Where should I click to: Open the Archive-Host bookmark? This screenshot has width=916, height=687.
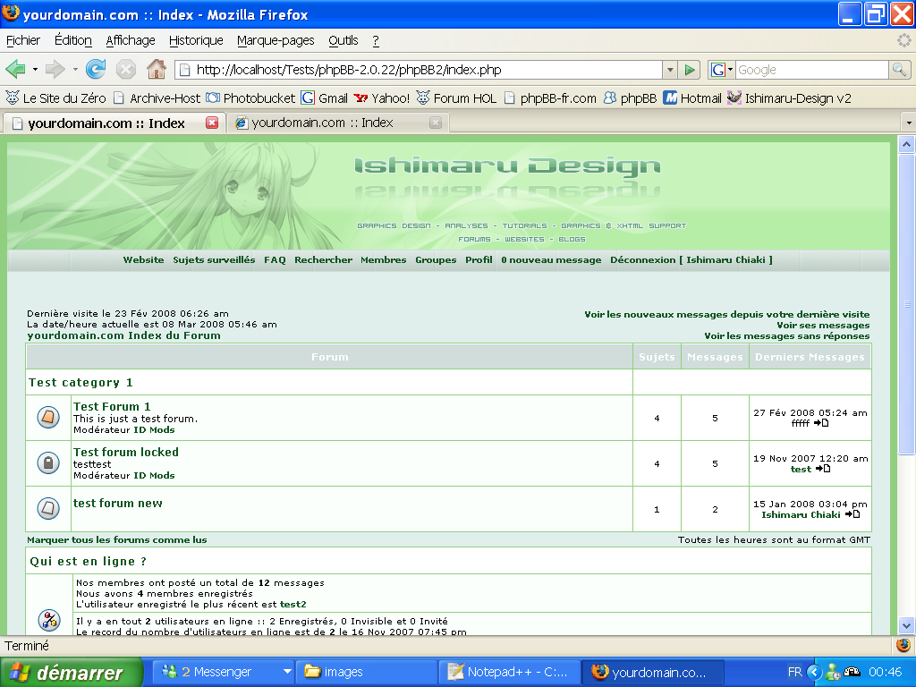pos(157,98)
